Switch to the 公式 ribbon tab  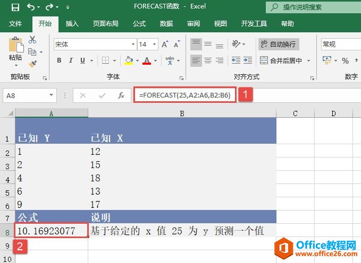139,24
